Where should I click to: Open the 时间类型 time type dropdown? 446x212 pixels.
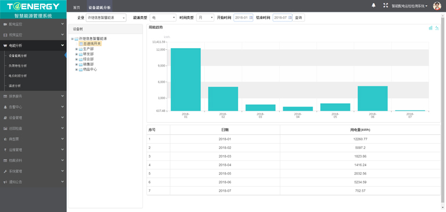pos(205,17)
